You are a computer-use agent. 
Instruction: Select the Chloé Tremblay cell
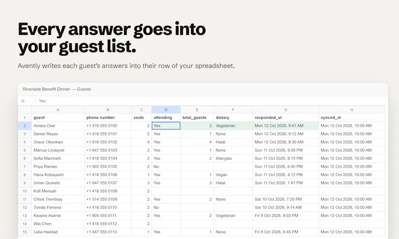click(x=58, y=199)
